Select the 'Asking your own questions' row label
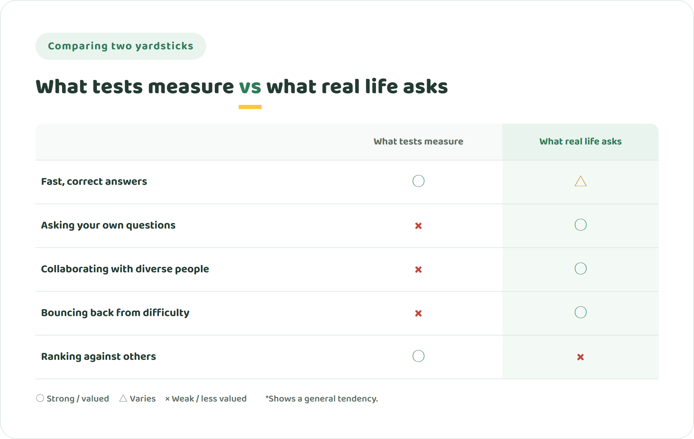Screen dimensions: 694x439 (x=108, y=225)
